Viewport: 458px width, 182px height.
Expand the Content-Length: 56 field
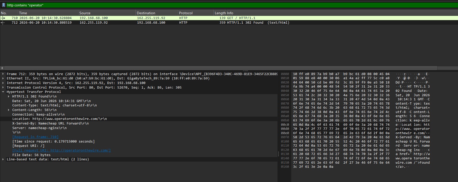click(x=9, y=110)
